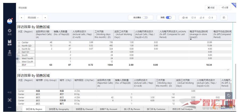Open comments via the comment icon

[x=192, y=18]
